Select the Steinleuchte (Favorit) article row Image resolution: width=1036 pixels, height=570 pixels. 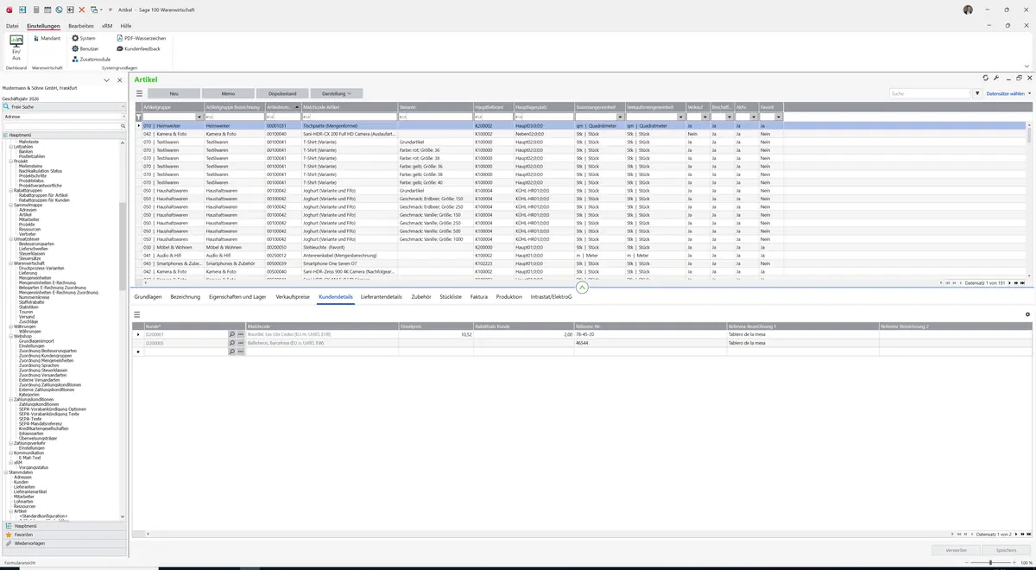click(580, 247)
